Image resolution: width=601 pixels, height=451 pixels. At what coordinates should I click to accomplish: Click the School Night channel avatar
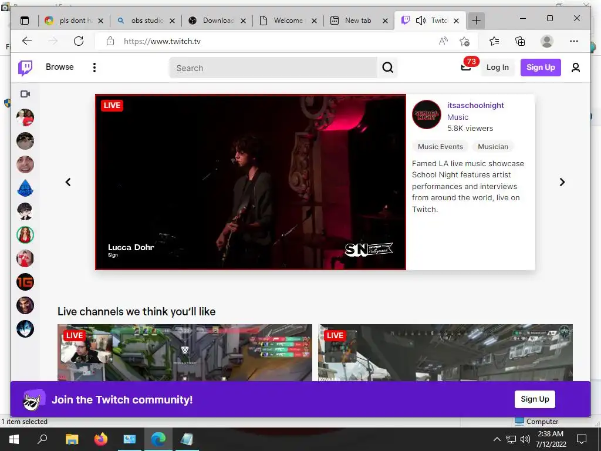coord(426,115)
